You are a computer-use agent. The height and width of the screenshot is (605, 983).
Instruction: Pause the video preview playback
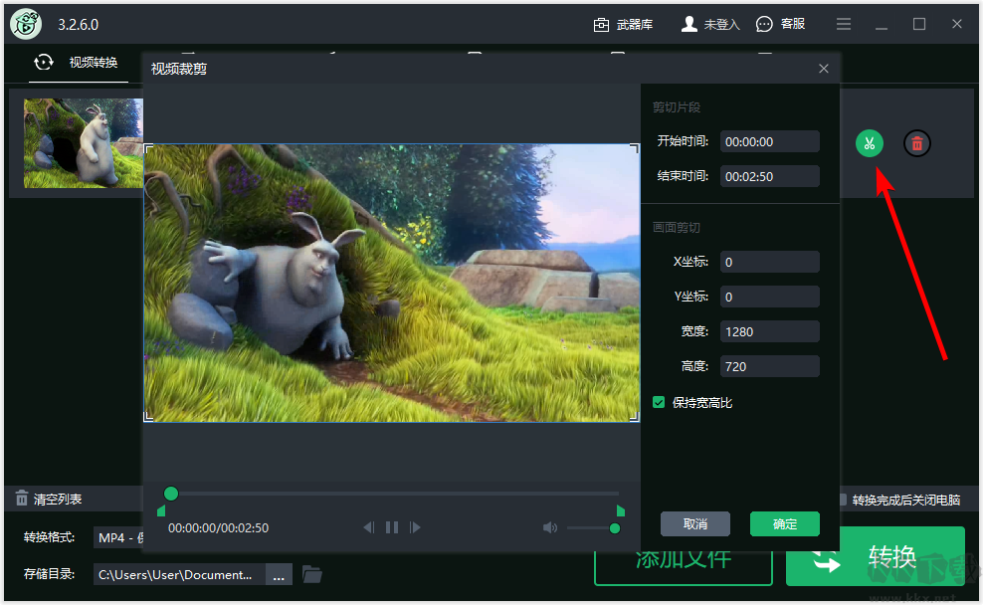coord(392,527)
